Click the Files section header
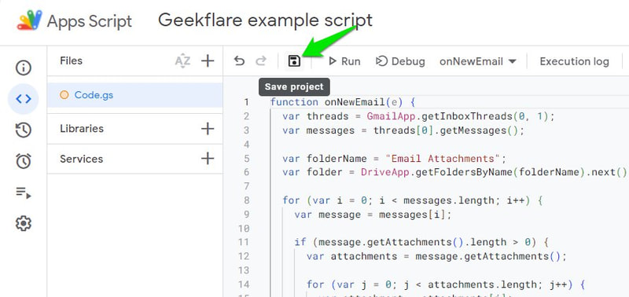This screenshot has height=297, width=629. point(71,61)
